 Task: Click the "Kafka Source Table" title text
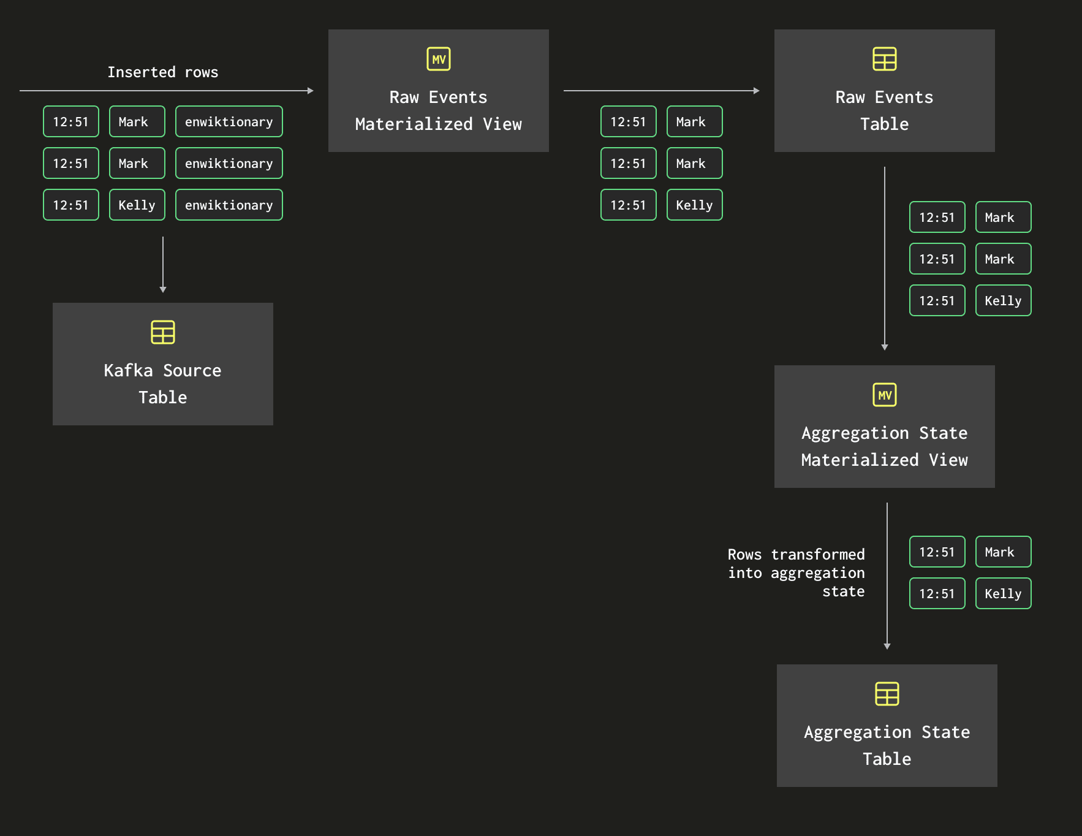[162, 384]
